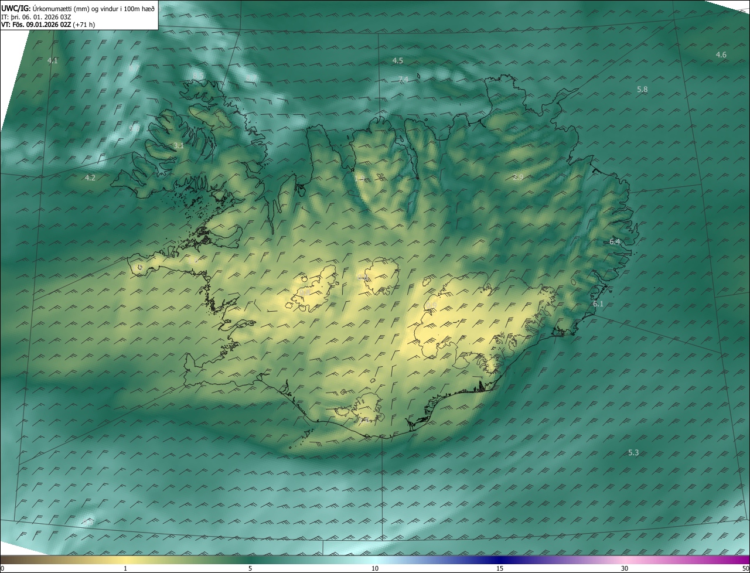Click the 0 tick label on the color scale
The width and height of the screenshot is (750, 573).
coord(2,568)
